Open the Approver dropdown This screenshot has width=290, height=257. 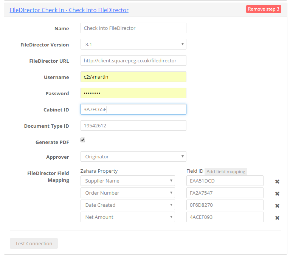point(133,156)
